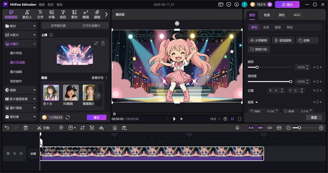328x173 pixels.
Task: Expand the 圖片增強 section
Action: click(x=20, y=108)
